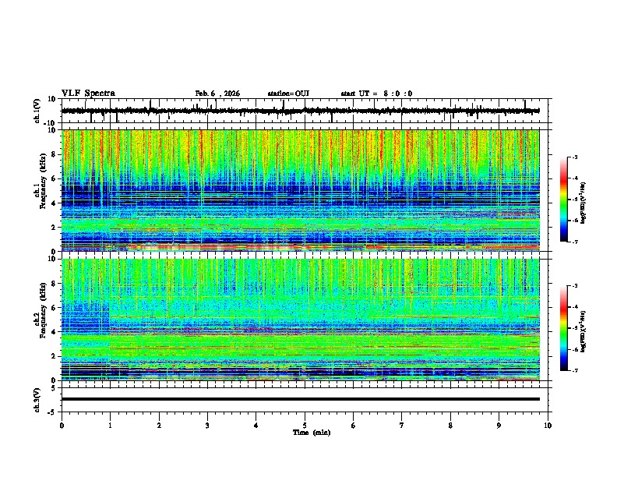Click inside the ch.2 frequency spectrogram
The height and width of the screenshot is (477, 617).
pos(300,320)
